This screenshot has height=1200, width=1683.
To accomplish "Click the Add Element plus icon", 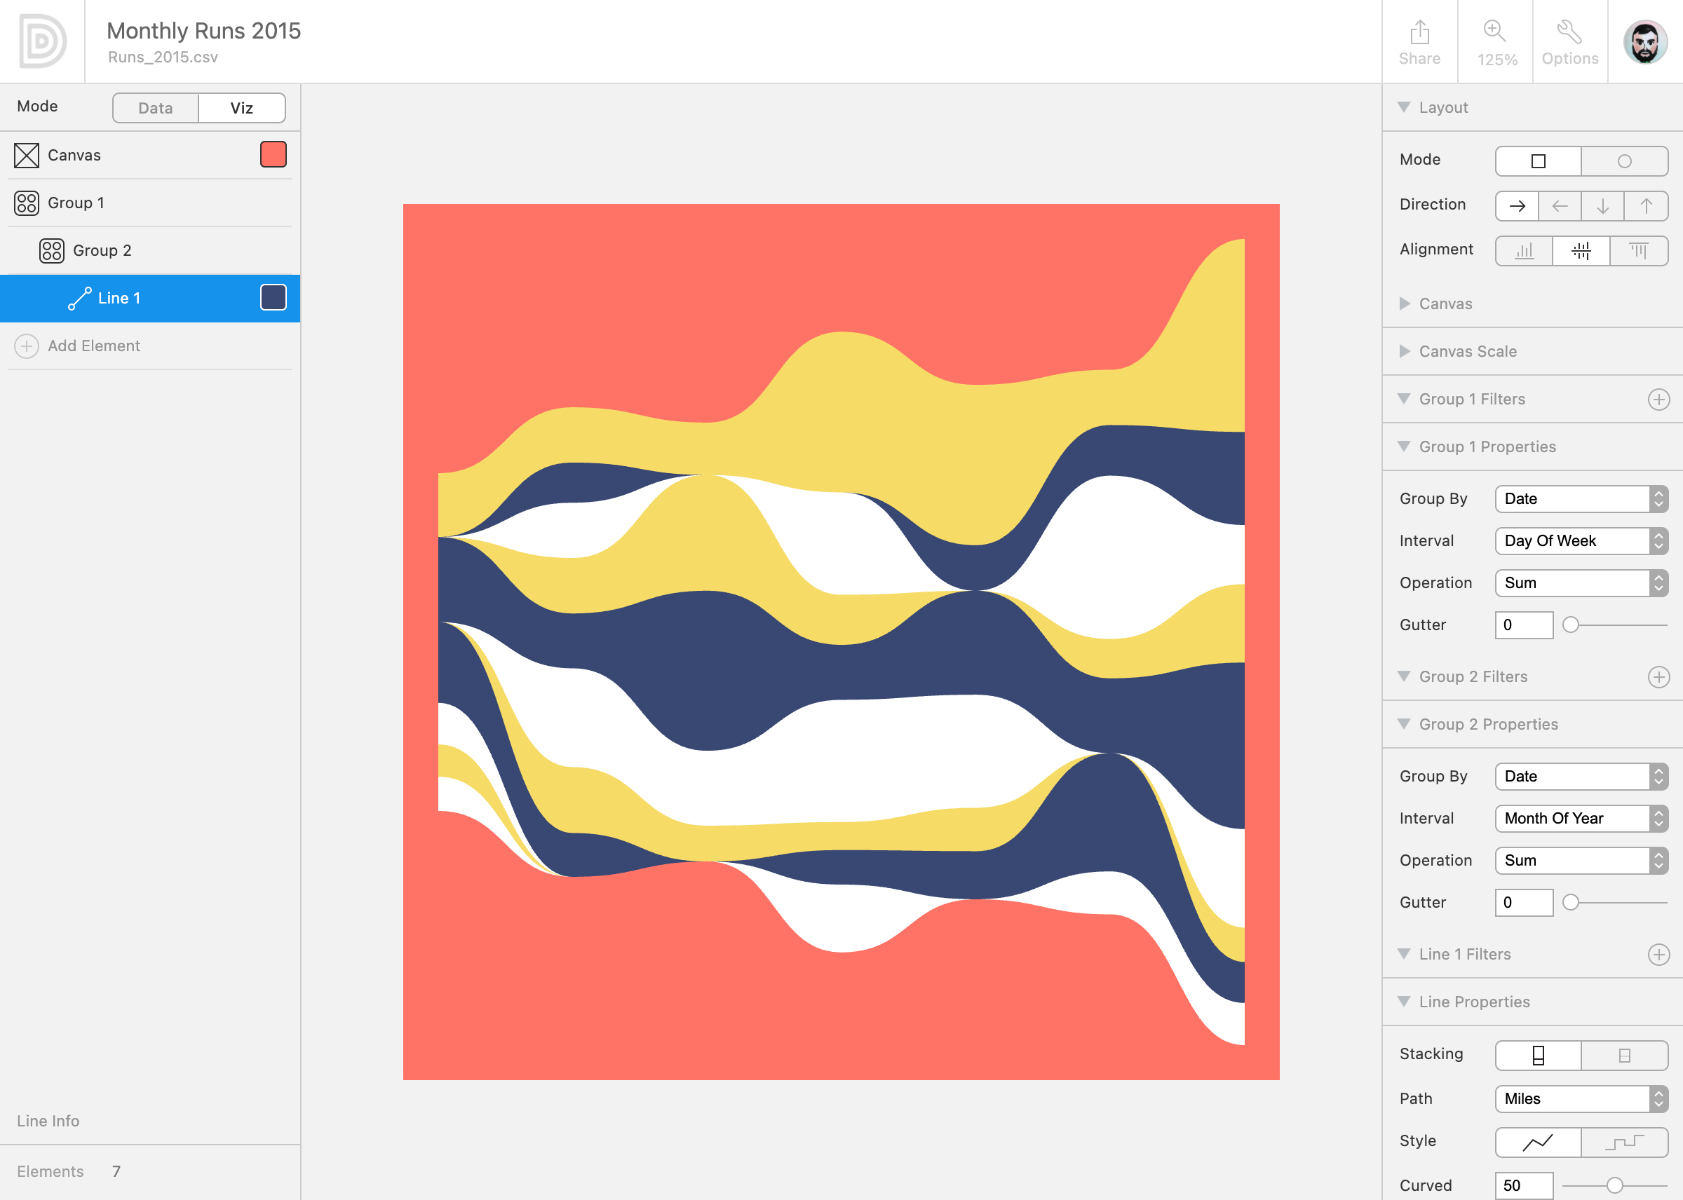I will pos(27,346).
